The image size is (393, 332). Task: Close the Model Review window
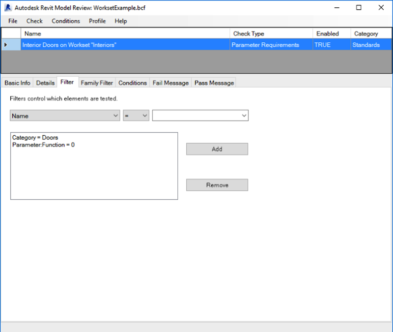click(381, 8)
